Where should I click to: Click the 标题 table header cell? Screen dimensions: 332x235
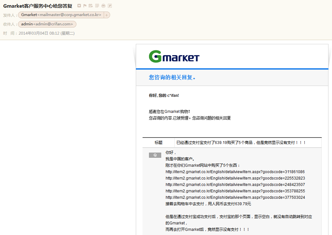point(158,143)
